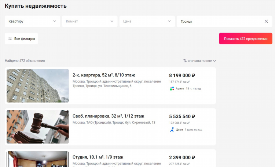This screenshot has height=167, width=275.
Task: Clear the Троицк location field
Action: coord(266,21)
